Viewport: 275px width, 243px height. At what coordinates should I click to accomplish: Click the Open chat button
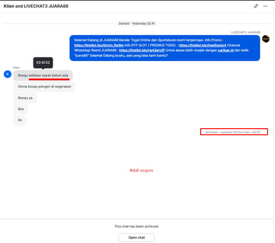tap(136, 238)
